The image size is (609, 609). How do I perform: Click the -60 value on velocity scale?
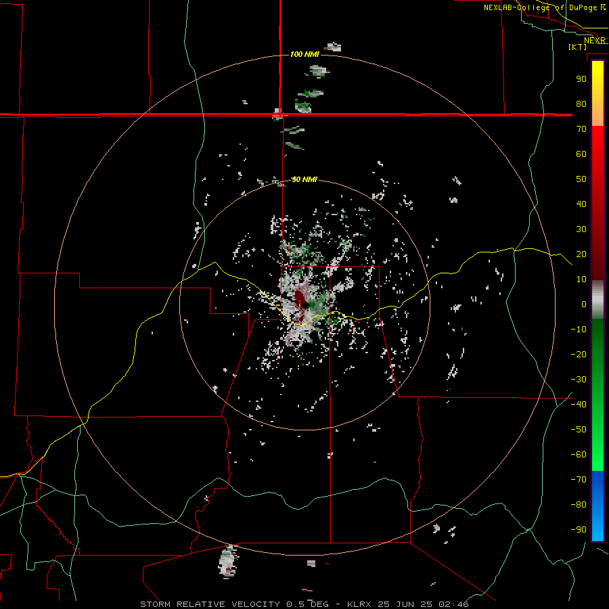point(579,455)
